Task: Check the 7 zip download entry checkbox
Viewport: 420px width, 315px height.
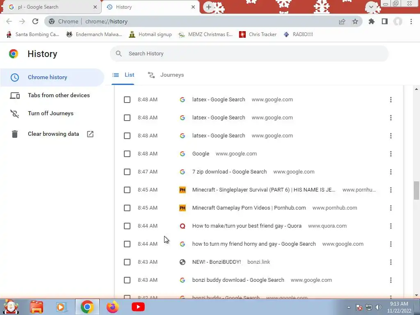Action: pyautogui.click(x=127, y=172)
